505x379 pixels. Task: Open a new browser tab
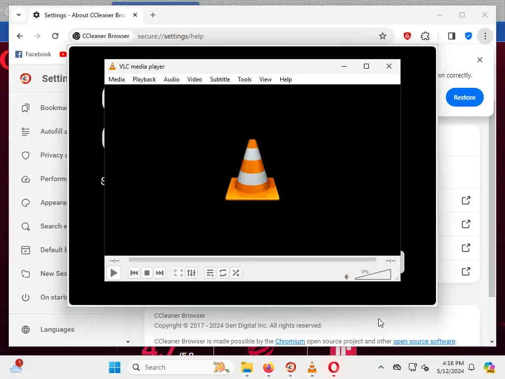[x=153, y=15]
